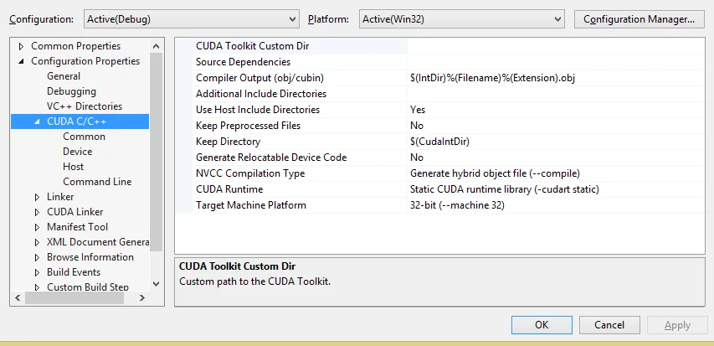The image size is (714, 346).
Task: Open VC++ Directories page
Action: pyautogui.click(x=85, y=106)
